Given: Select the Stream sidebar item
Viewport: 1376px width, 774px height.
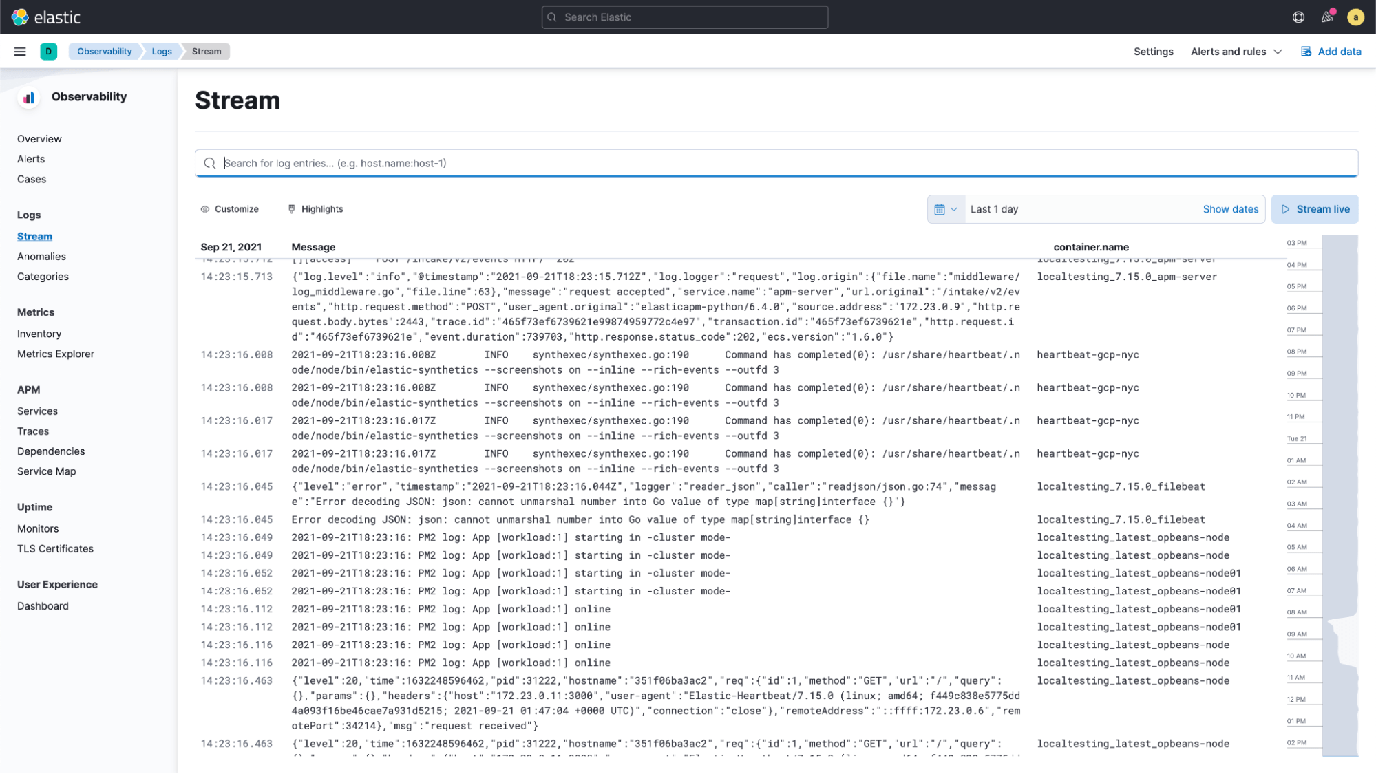Looking at the screenshot, I should (34, 237).
